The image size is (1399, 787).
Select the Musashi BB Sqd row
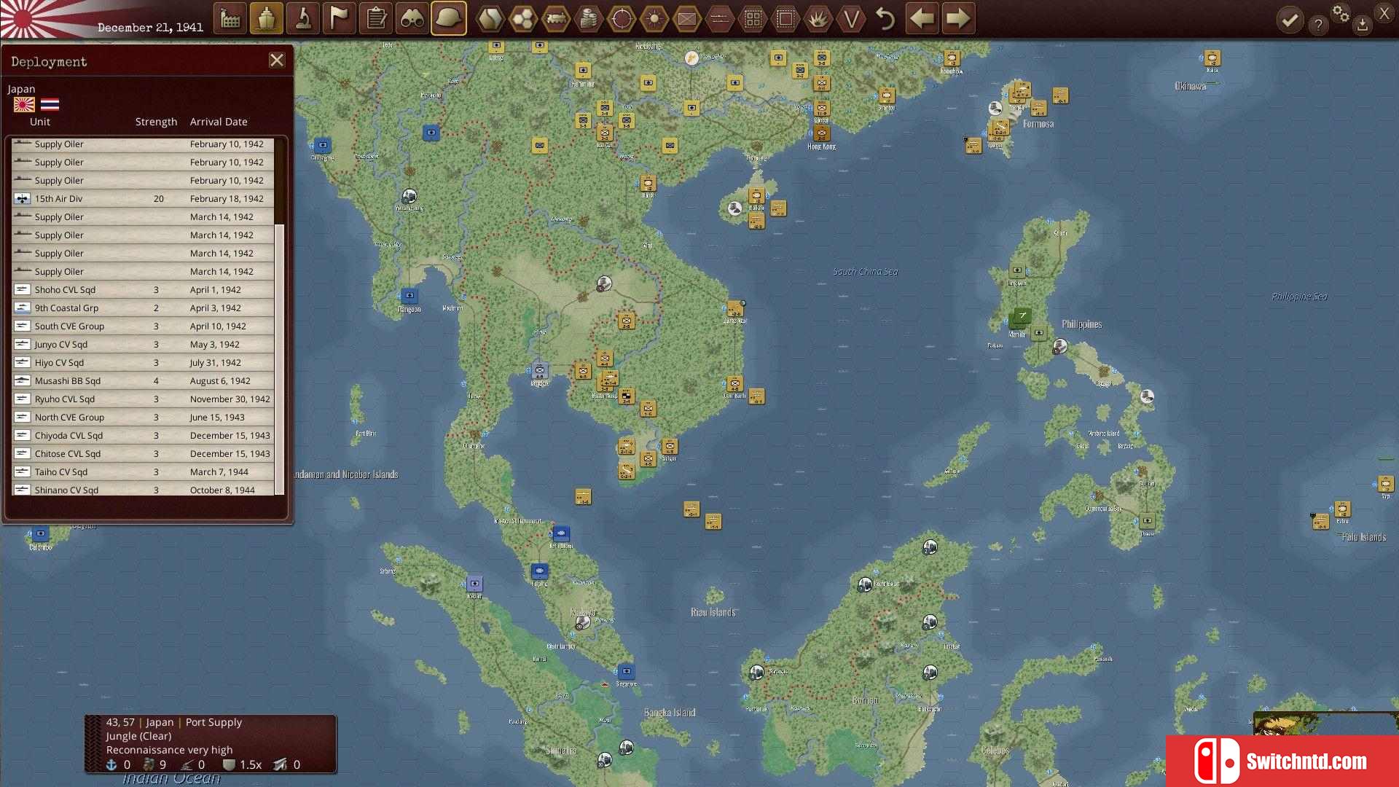tap(143, 380)
